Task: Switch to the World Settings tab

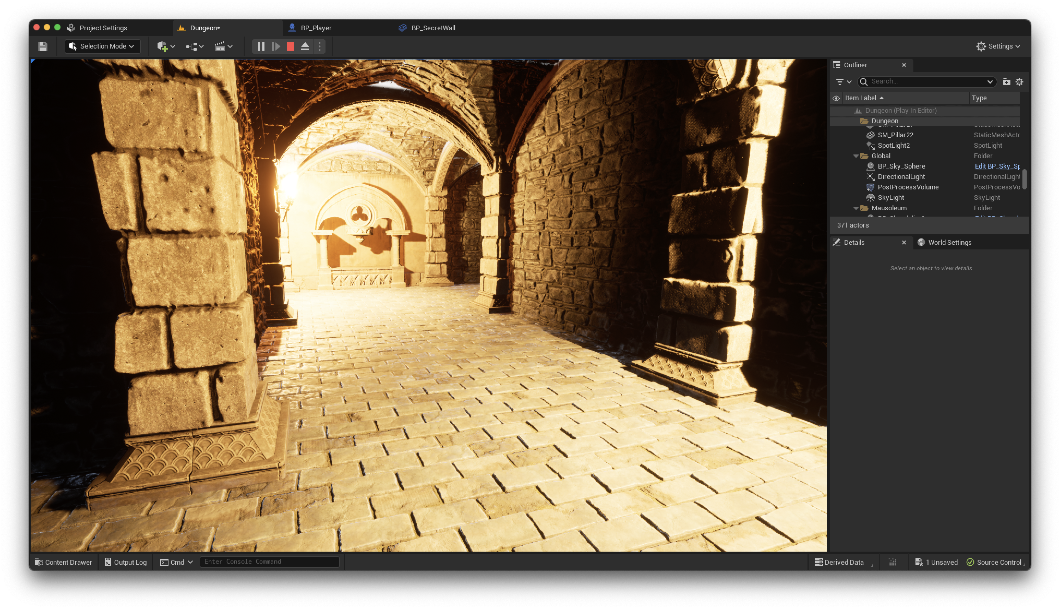Action: (949, 243)
